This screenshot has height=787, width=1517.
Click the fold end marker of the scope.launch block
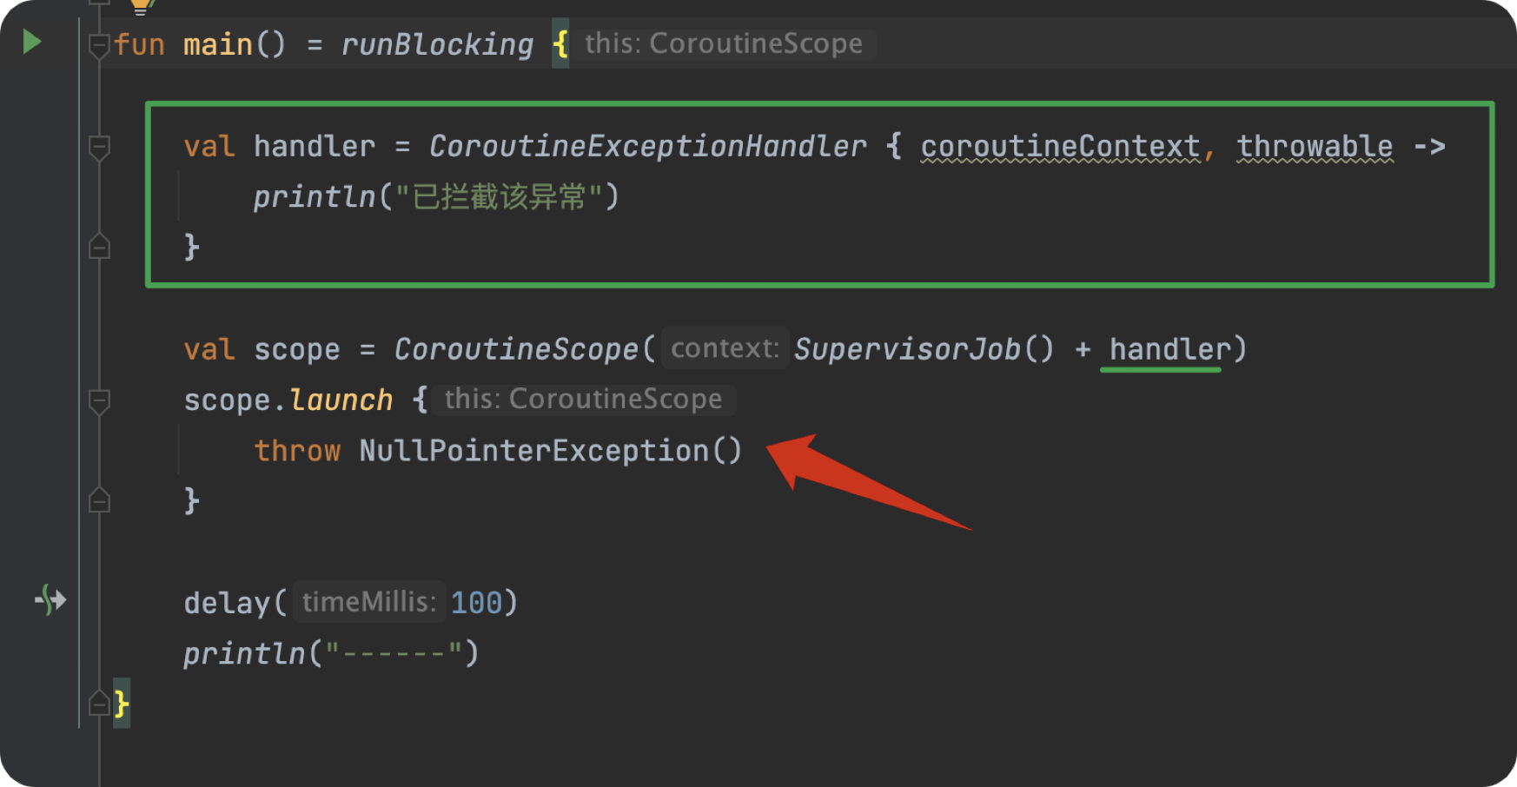tap(99, 500)
